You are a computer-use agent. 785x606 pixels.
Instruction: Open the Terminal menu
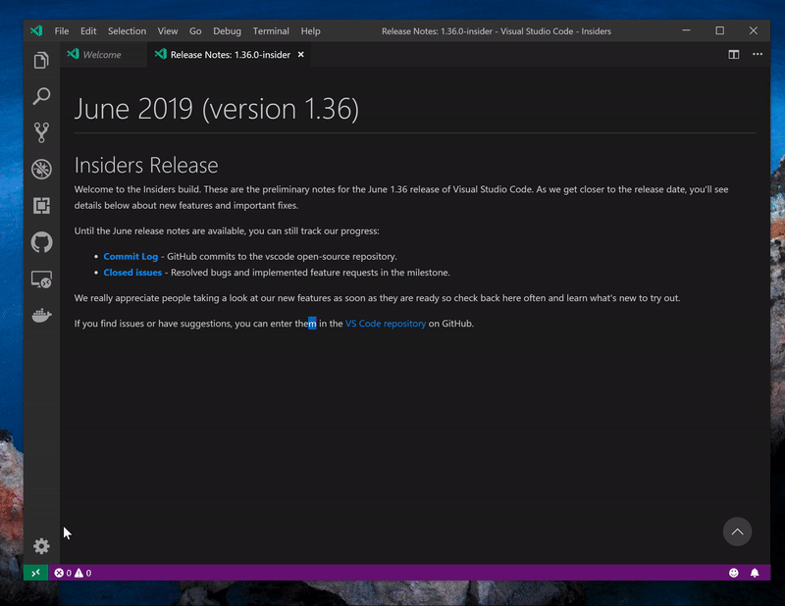[271, 31]
